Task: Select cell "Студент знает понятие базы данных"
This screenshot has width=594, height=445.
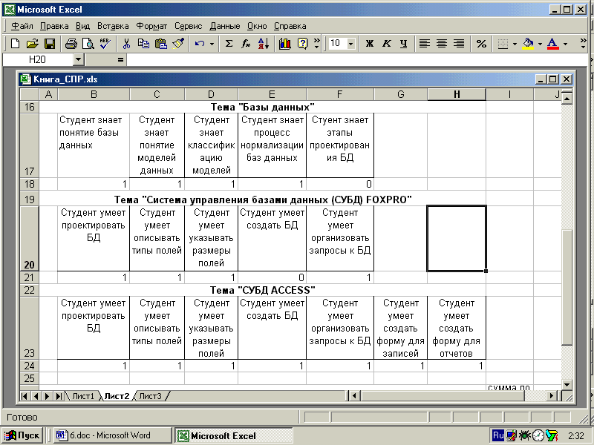Action: (94, 145)
